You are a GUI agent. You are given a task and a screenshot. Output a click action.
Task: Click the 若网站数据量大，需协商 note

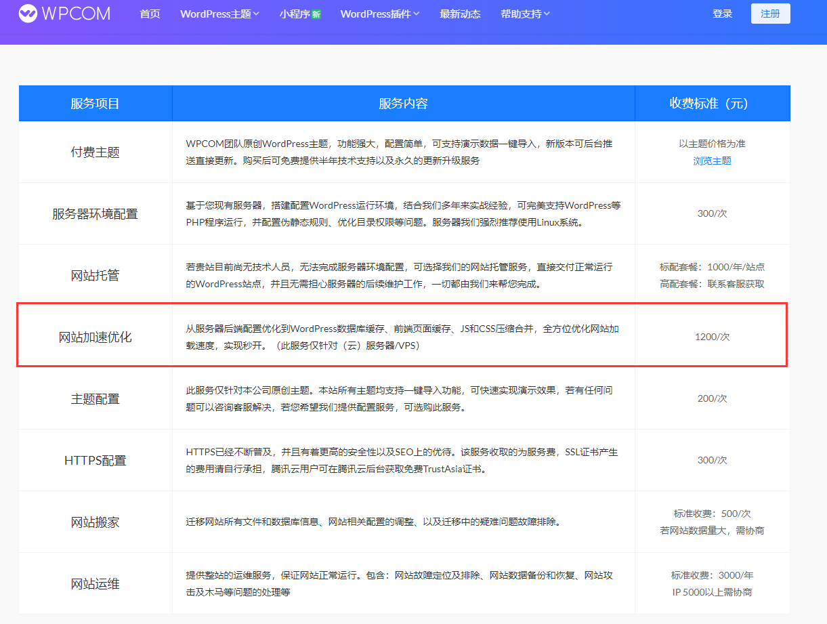point(712,531)
